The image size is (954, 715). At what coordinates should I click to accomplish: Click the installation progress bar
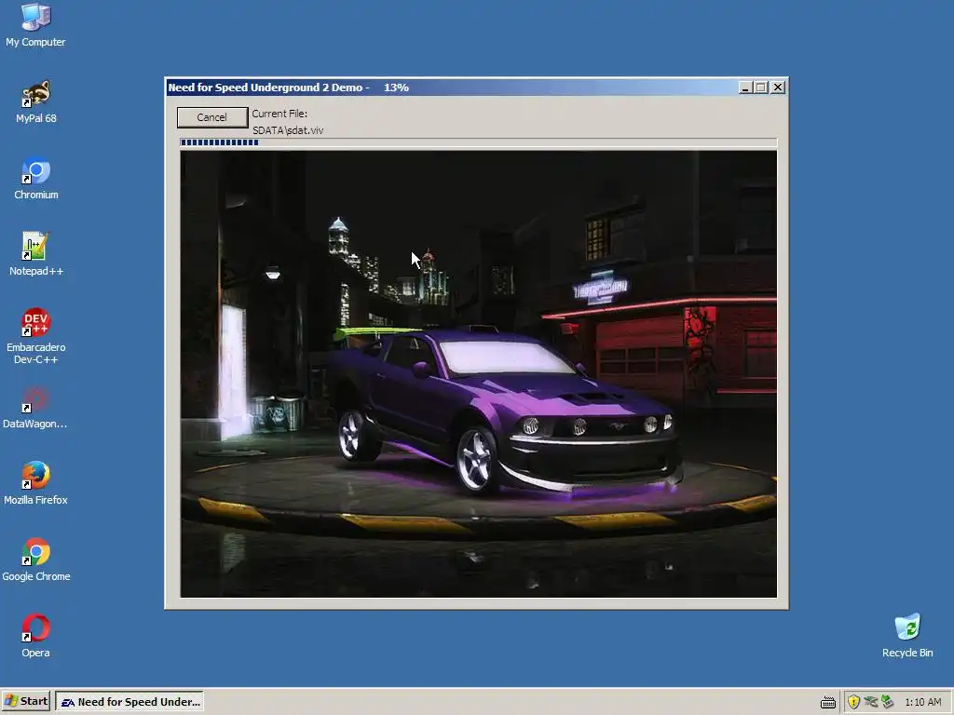[x=478, y=142]
